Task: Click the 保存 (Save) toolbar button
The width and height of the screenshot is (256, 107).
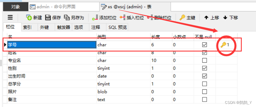Action: (53, 18)
